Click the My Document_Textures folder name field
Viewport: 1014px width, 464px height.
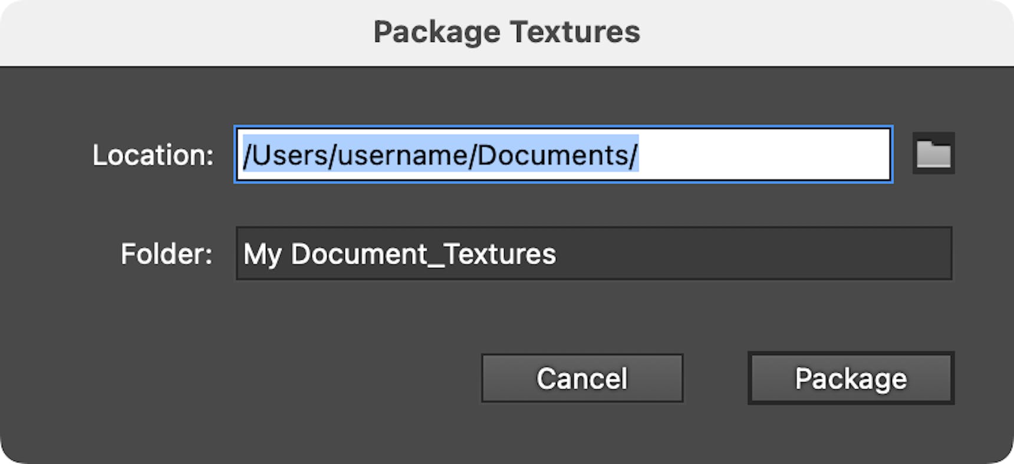[x=592, y=254]
